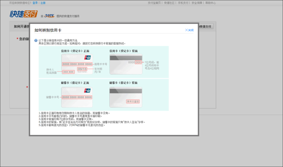Click the 持卡人姓名拼音 callout label
Image resolution: width=283 pixels, height=167 pixels.
coord(51,71)
